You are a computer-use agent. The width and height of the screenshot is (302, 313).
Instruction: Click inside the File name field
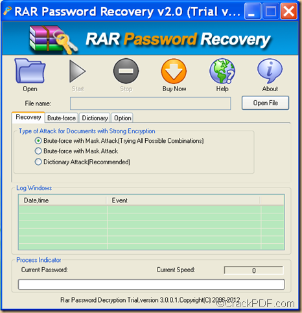150,103
